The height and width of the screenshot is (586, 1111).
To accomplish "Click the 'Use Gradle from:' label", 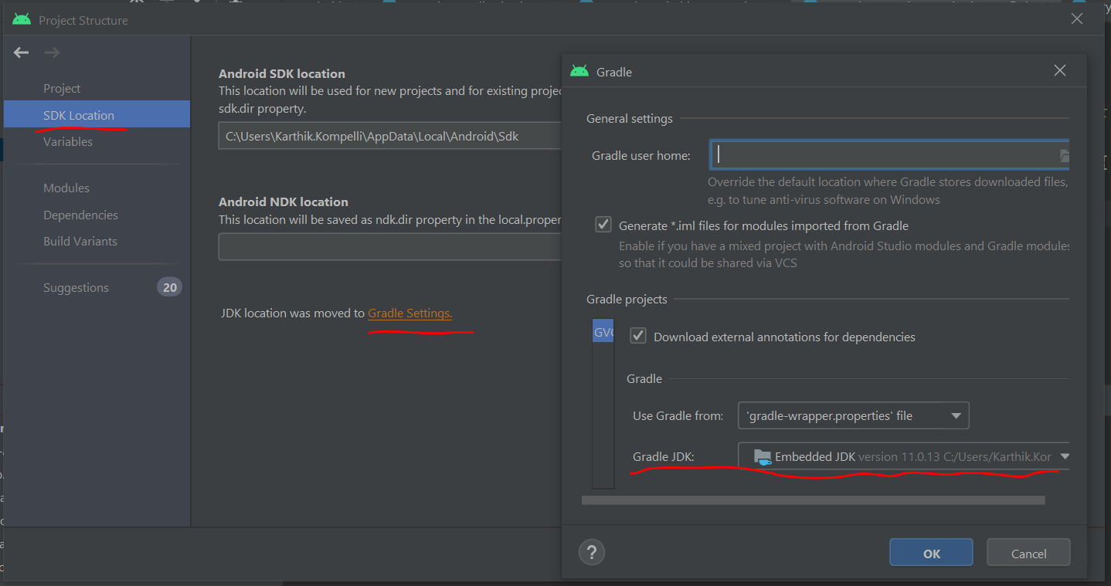I will point(678,416).
